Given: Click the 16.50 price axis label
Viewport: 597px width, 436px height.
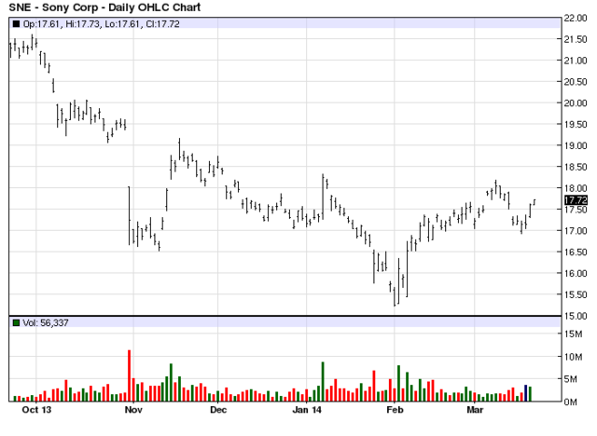Looking at the screenshot, I should pos(576,252).
